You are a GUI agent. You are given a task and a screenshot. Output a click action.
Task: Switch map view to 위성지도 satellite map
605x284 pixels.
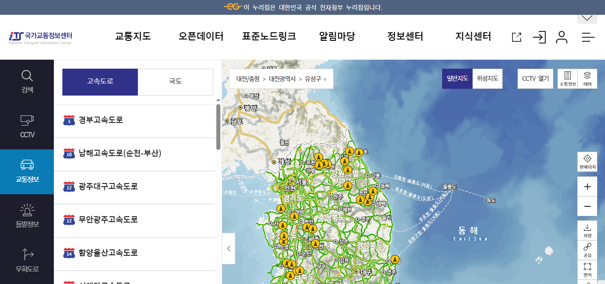coord(487,78)
